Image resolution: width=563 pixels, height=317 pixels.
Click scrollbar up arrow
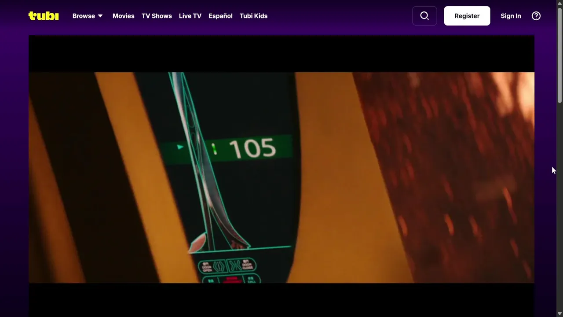click(559, 4)
